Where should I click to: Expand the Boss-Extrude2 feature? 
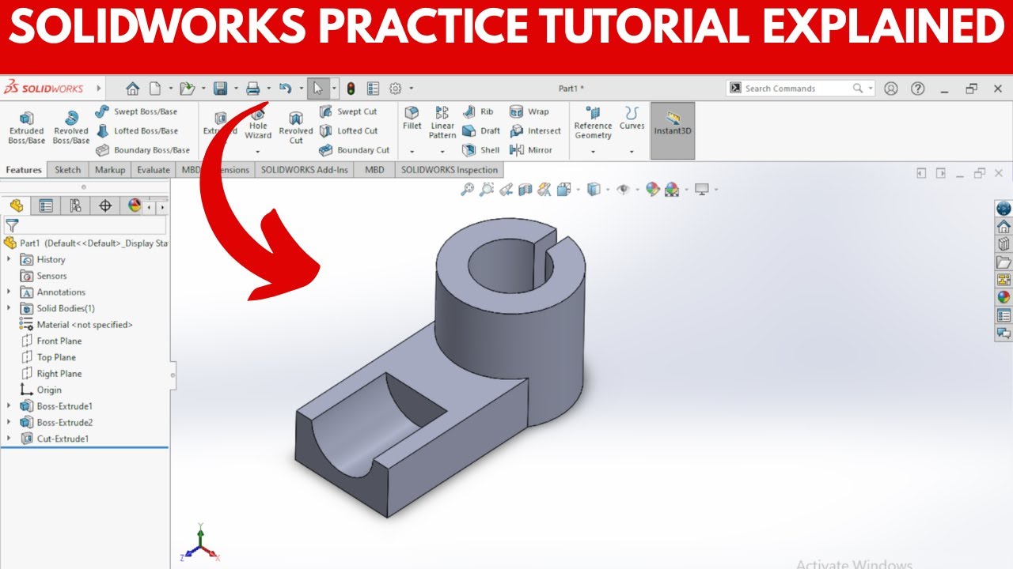point(9,422)
